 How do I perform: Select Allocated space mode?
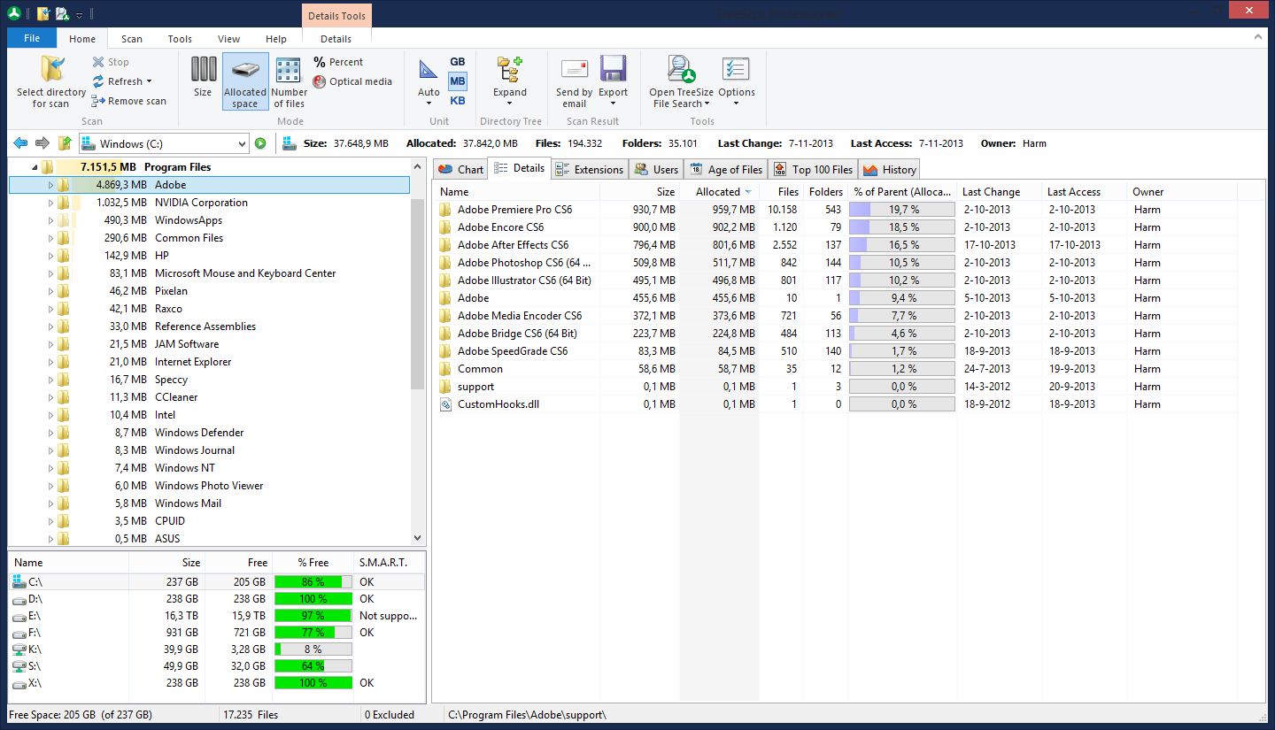click(245, 81)
